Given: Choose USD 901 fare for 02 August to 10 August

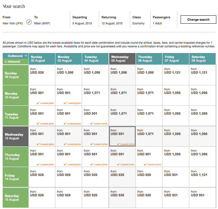Looking at the screenshot, I should [x=42, y=95].
